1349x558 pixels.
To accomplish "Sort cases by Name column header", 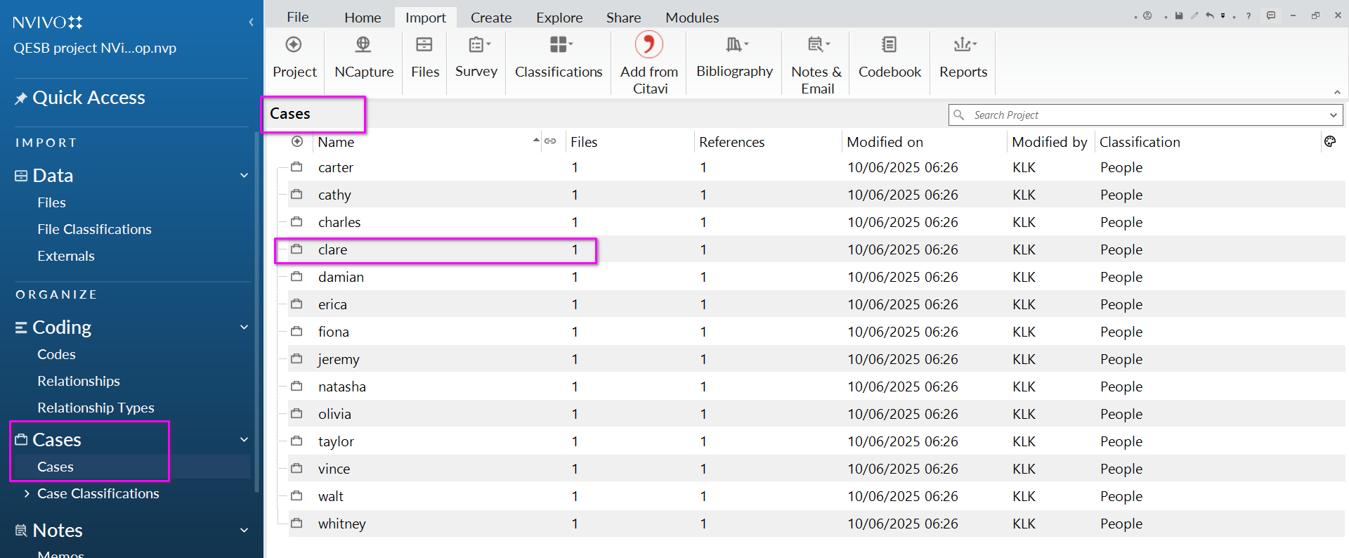I will 336,142.
